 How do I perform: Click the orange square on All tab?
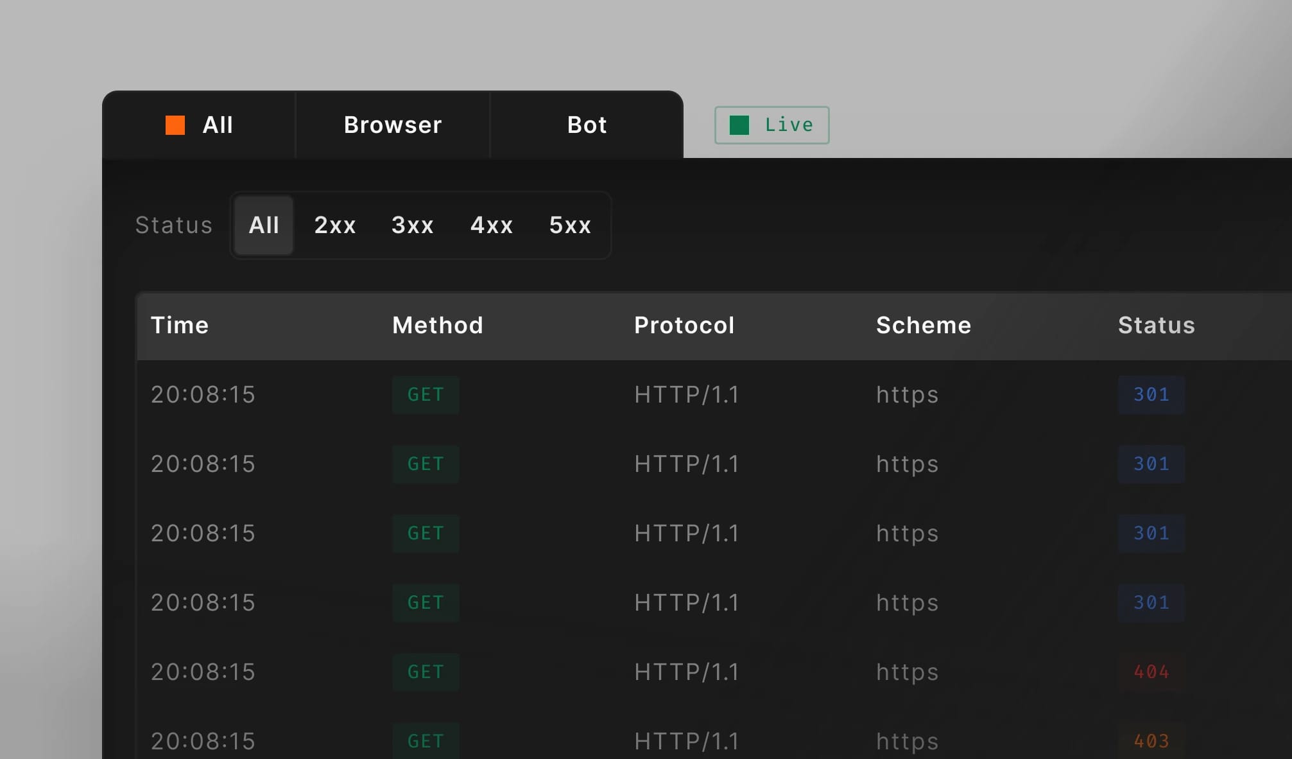point(175,125)
